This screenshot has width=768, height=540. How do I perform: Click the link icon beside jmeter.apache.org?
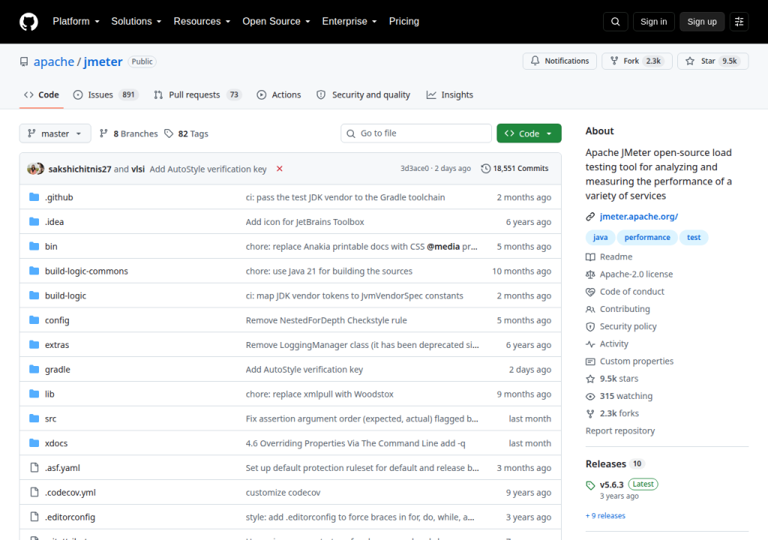point(590,217)
